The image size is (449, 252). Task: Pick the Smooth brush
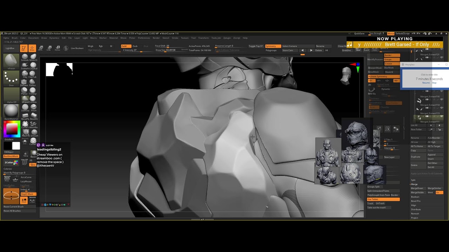tap(25, 57)
